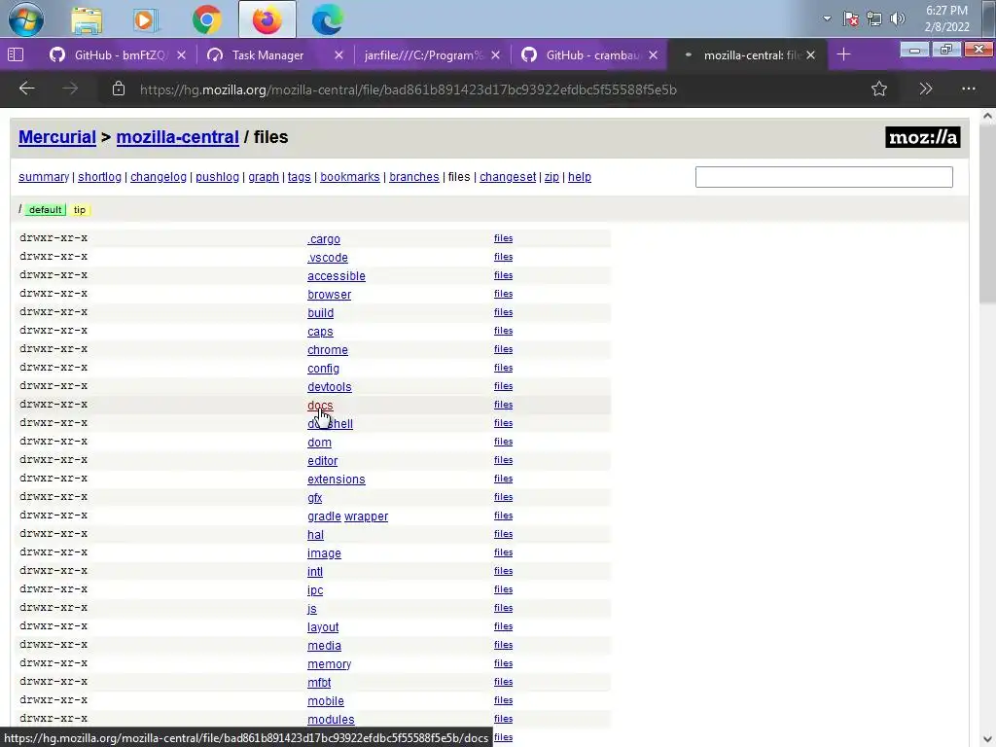This screenshot has width=996, height=747.
Task: Open the shortlog view
Action: pyautogui.click(x=99, y=177)
